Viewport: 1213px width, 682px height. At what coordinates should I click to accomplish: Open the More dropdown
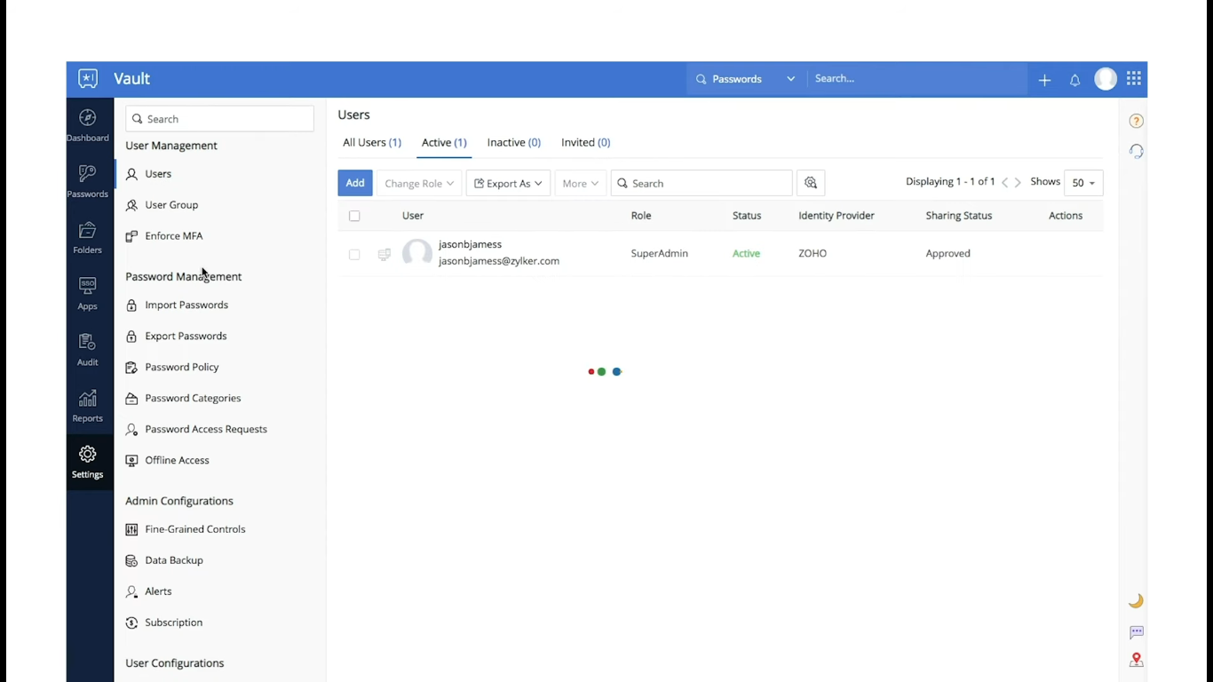tap(580, 183)
